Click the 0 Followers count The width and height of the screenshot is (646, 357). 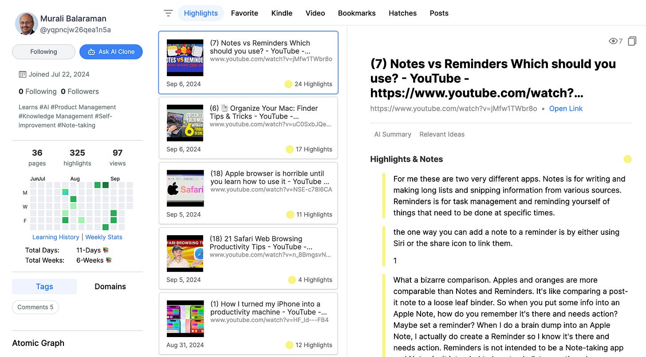pos(80,92)
